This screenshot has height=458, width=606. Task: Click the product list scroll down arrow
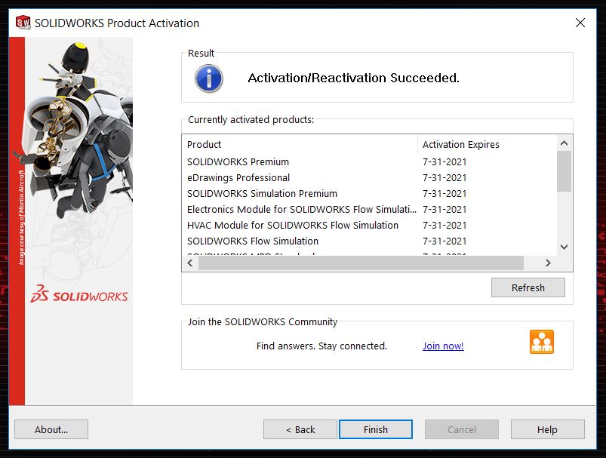coord(564,247)
